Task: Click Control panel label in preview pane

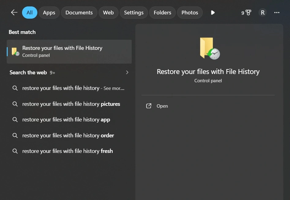Action: click(x=208, y=81)
